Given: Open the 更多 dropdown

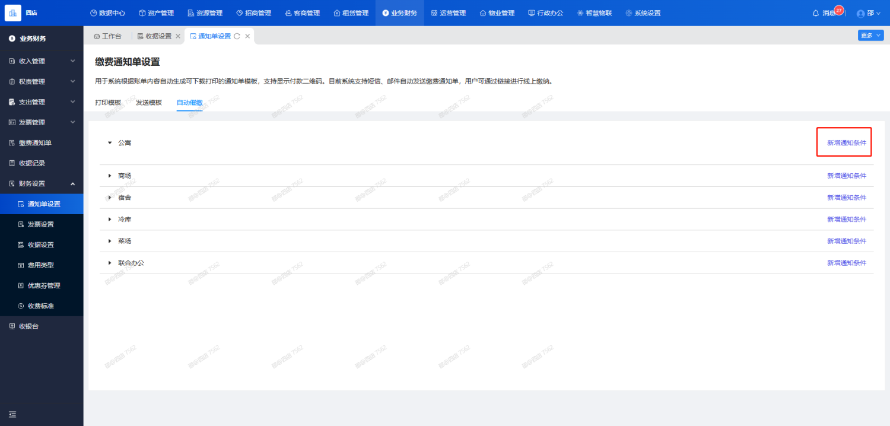Looking at the screenshot, I should [x=870, y=36].
